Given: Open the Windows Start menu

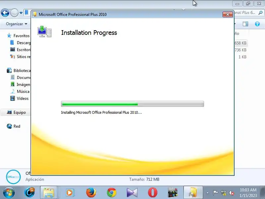Looking at the screenshot, I should [9, 193].
